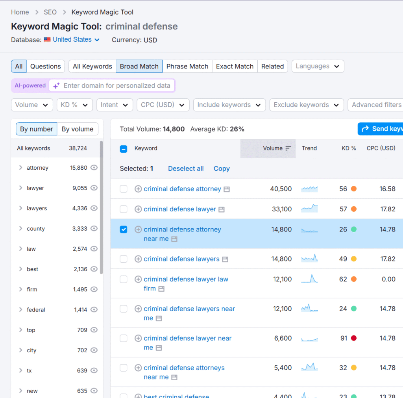The height and width of the screenshot is (398, 403).
Task: Open SERP icon for criminal defense lawyer law firm
Action: (x=161, y=289)
